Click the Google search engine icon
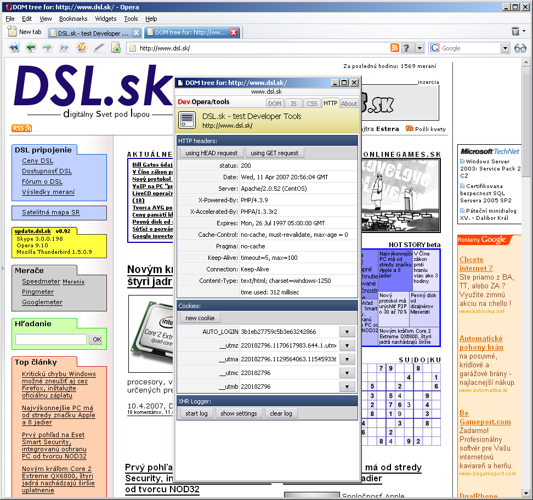The width and height of the screenshot is (533, 500). tap(435, 48)
